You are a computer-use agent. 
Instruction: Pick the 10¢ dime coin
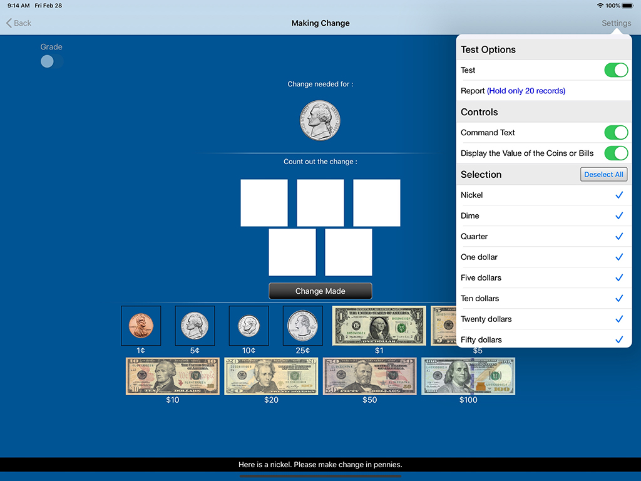249,326
